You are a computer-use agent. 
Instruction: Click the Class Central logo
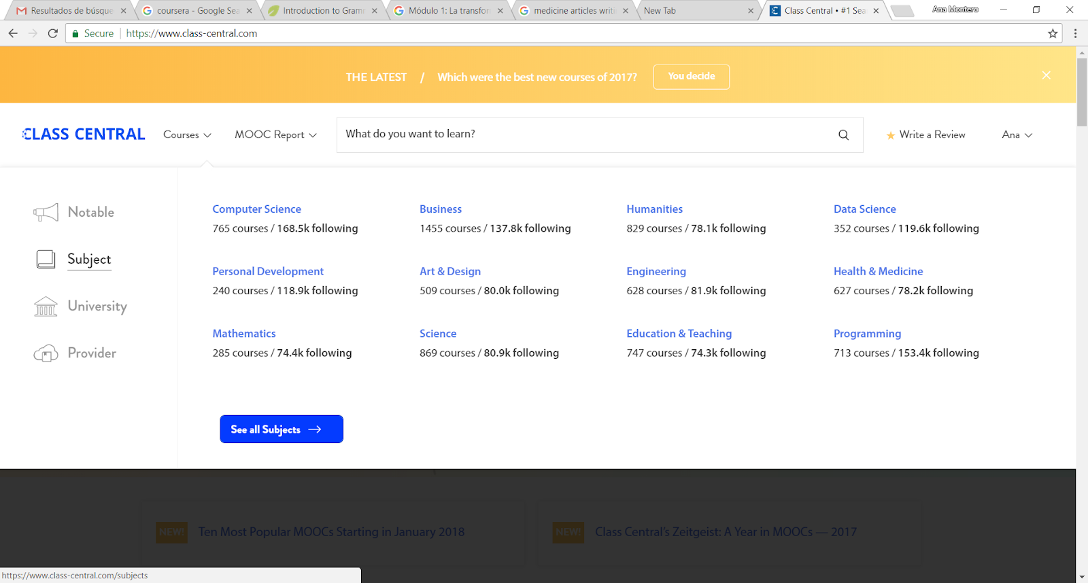(x=84, y=135)
